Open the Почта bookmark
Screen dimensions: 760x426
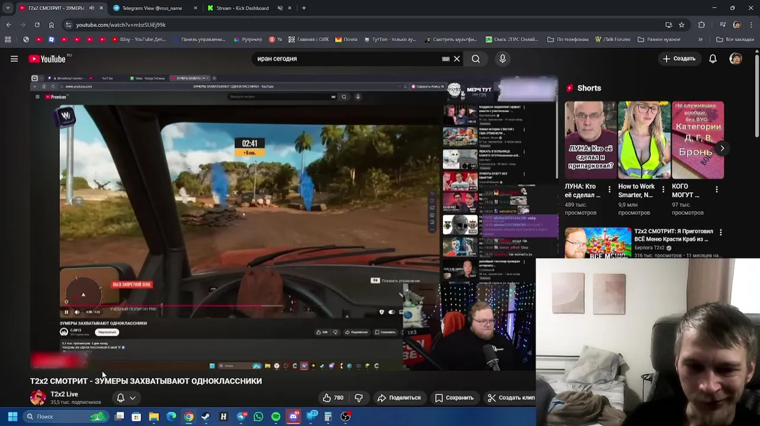tap(346, 40)
